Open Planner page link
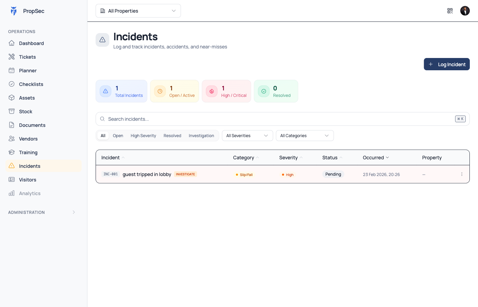The height and width of the screenshot is (307, 478). [x=44, y=71]
